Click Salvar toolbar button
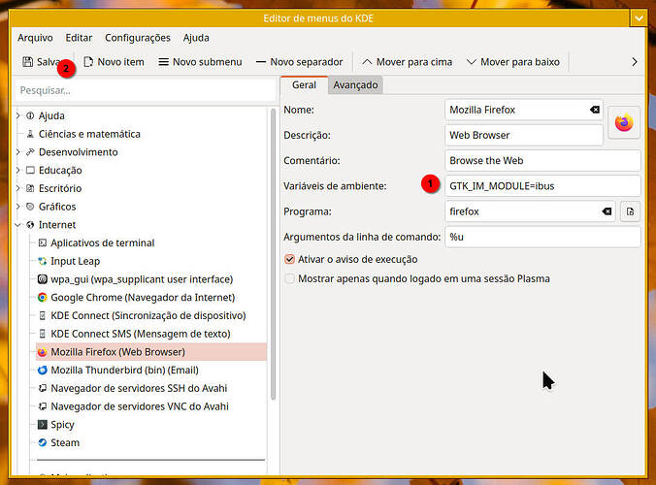656x485 pixels. pyautogui.click(x=43, y=62)
